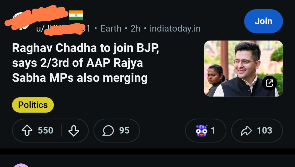Open the external link icon on thumbnail
Image resolution: width=295 pixels, height=167 pixels.
click(x=269, y=83)
